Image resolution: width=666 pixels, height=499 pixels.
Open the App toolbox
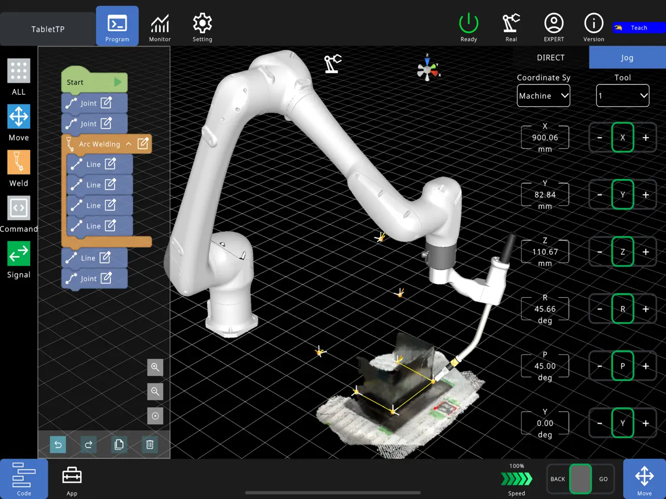[72, 481]
